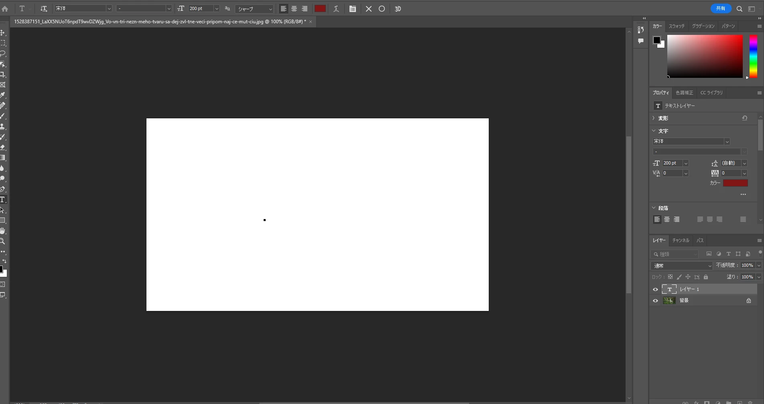Screen dimensions: 764x404
Task: Select the Pen tool
Action: (x=3, y=189)
